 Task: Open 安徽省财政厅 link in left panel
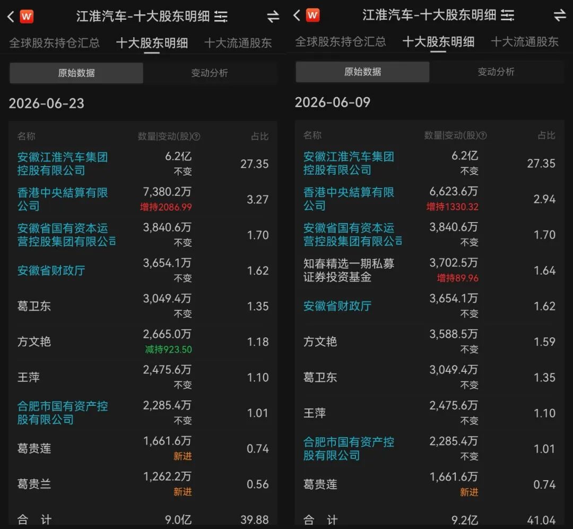pos(51,270)
